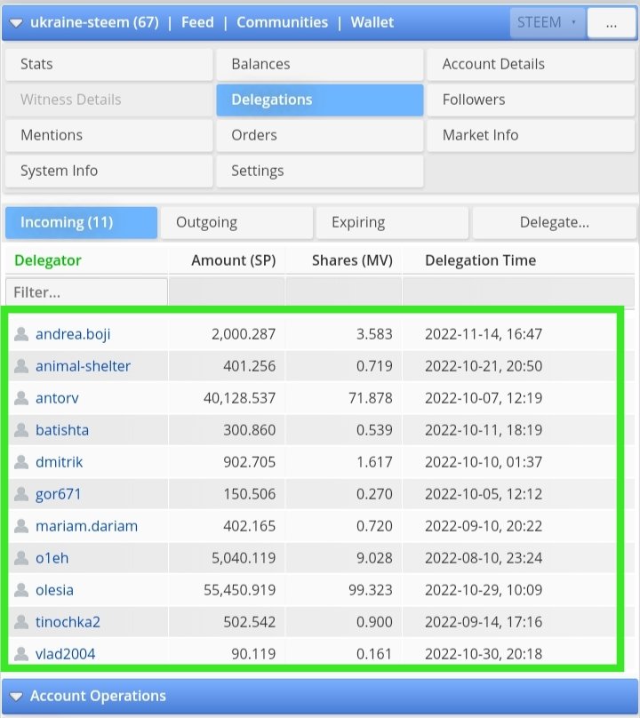Open the Communities link
Image resolution: width=640 pixels, height=718 pixels.
282,22
